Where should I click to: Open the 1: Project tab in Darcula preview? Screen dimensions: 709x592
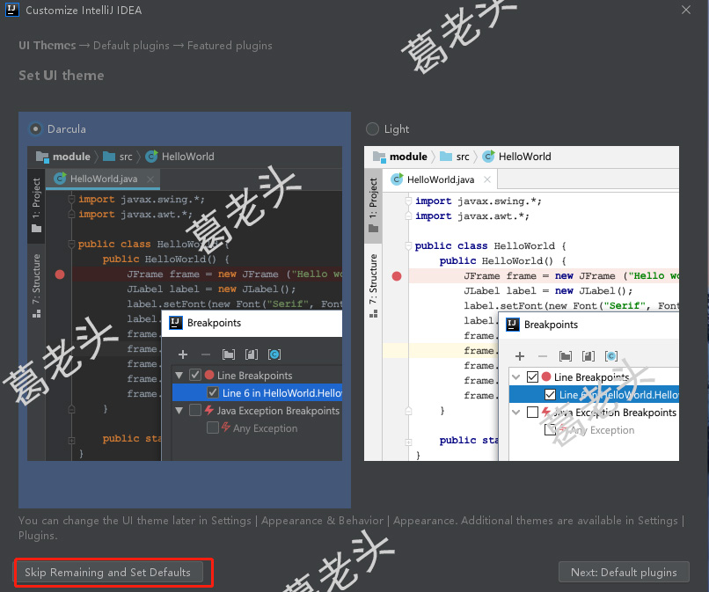37,204
